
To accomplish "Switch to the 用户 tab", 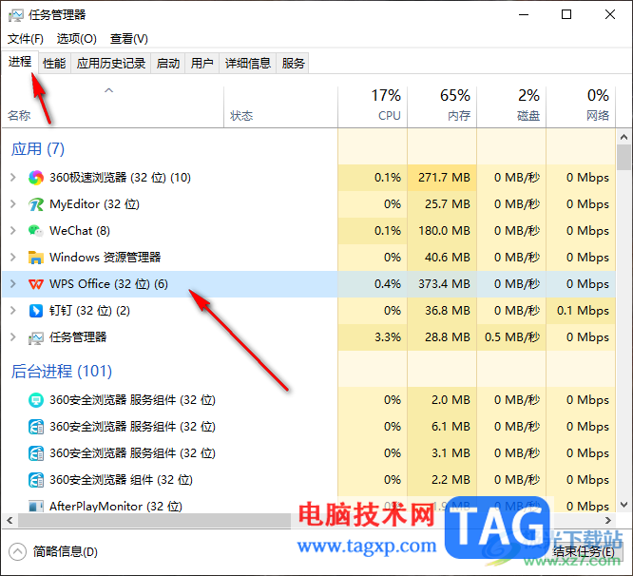I will point(201,64).
